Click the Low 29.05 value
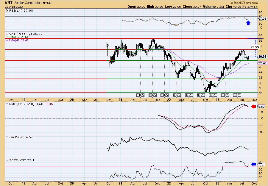This screenshot has width=268, height=186. [173, 7]
